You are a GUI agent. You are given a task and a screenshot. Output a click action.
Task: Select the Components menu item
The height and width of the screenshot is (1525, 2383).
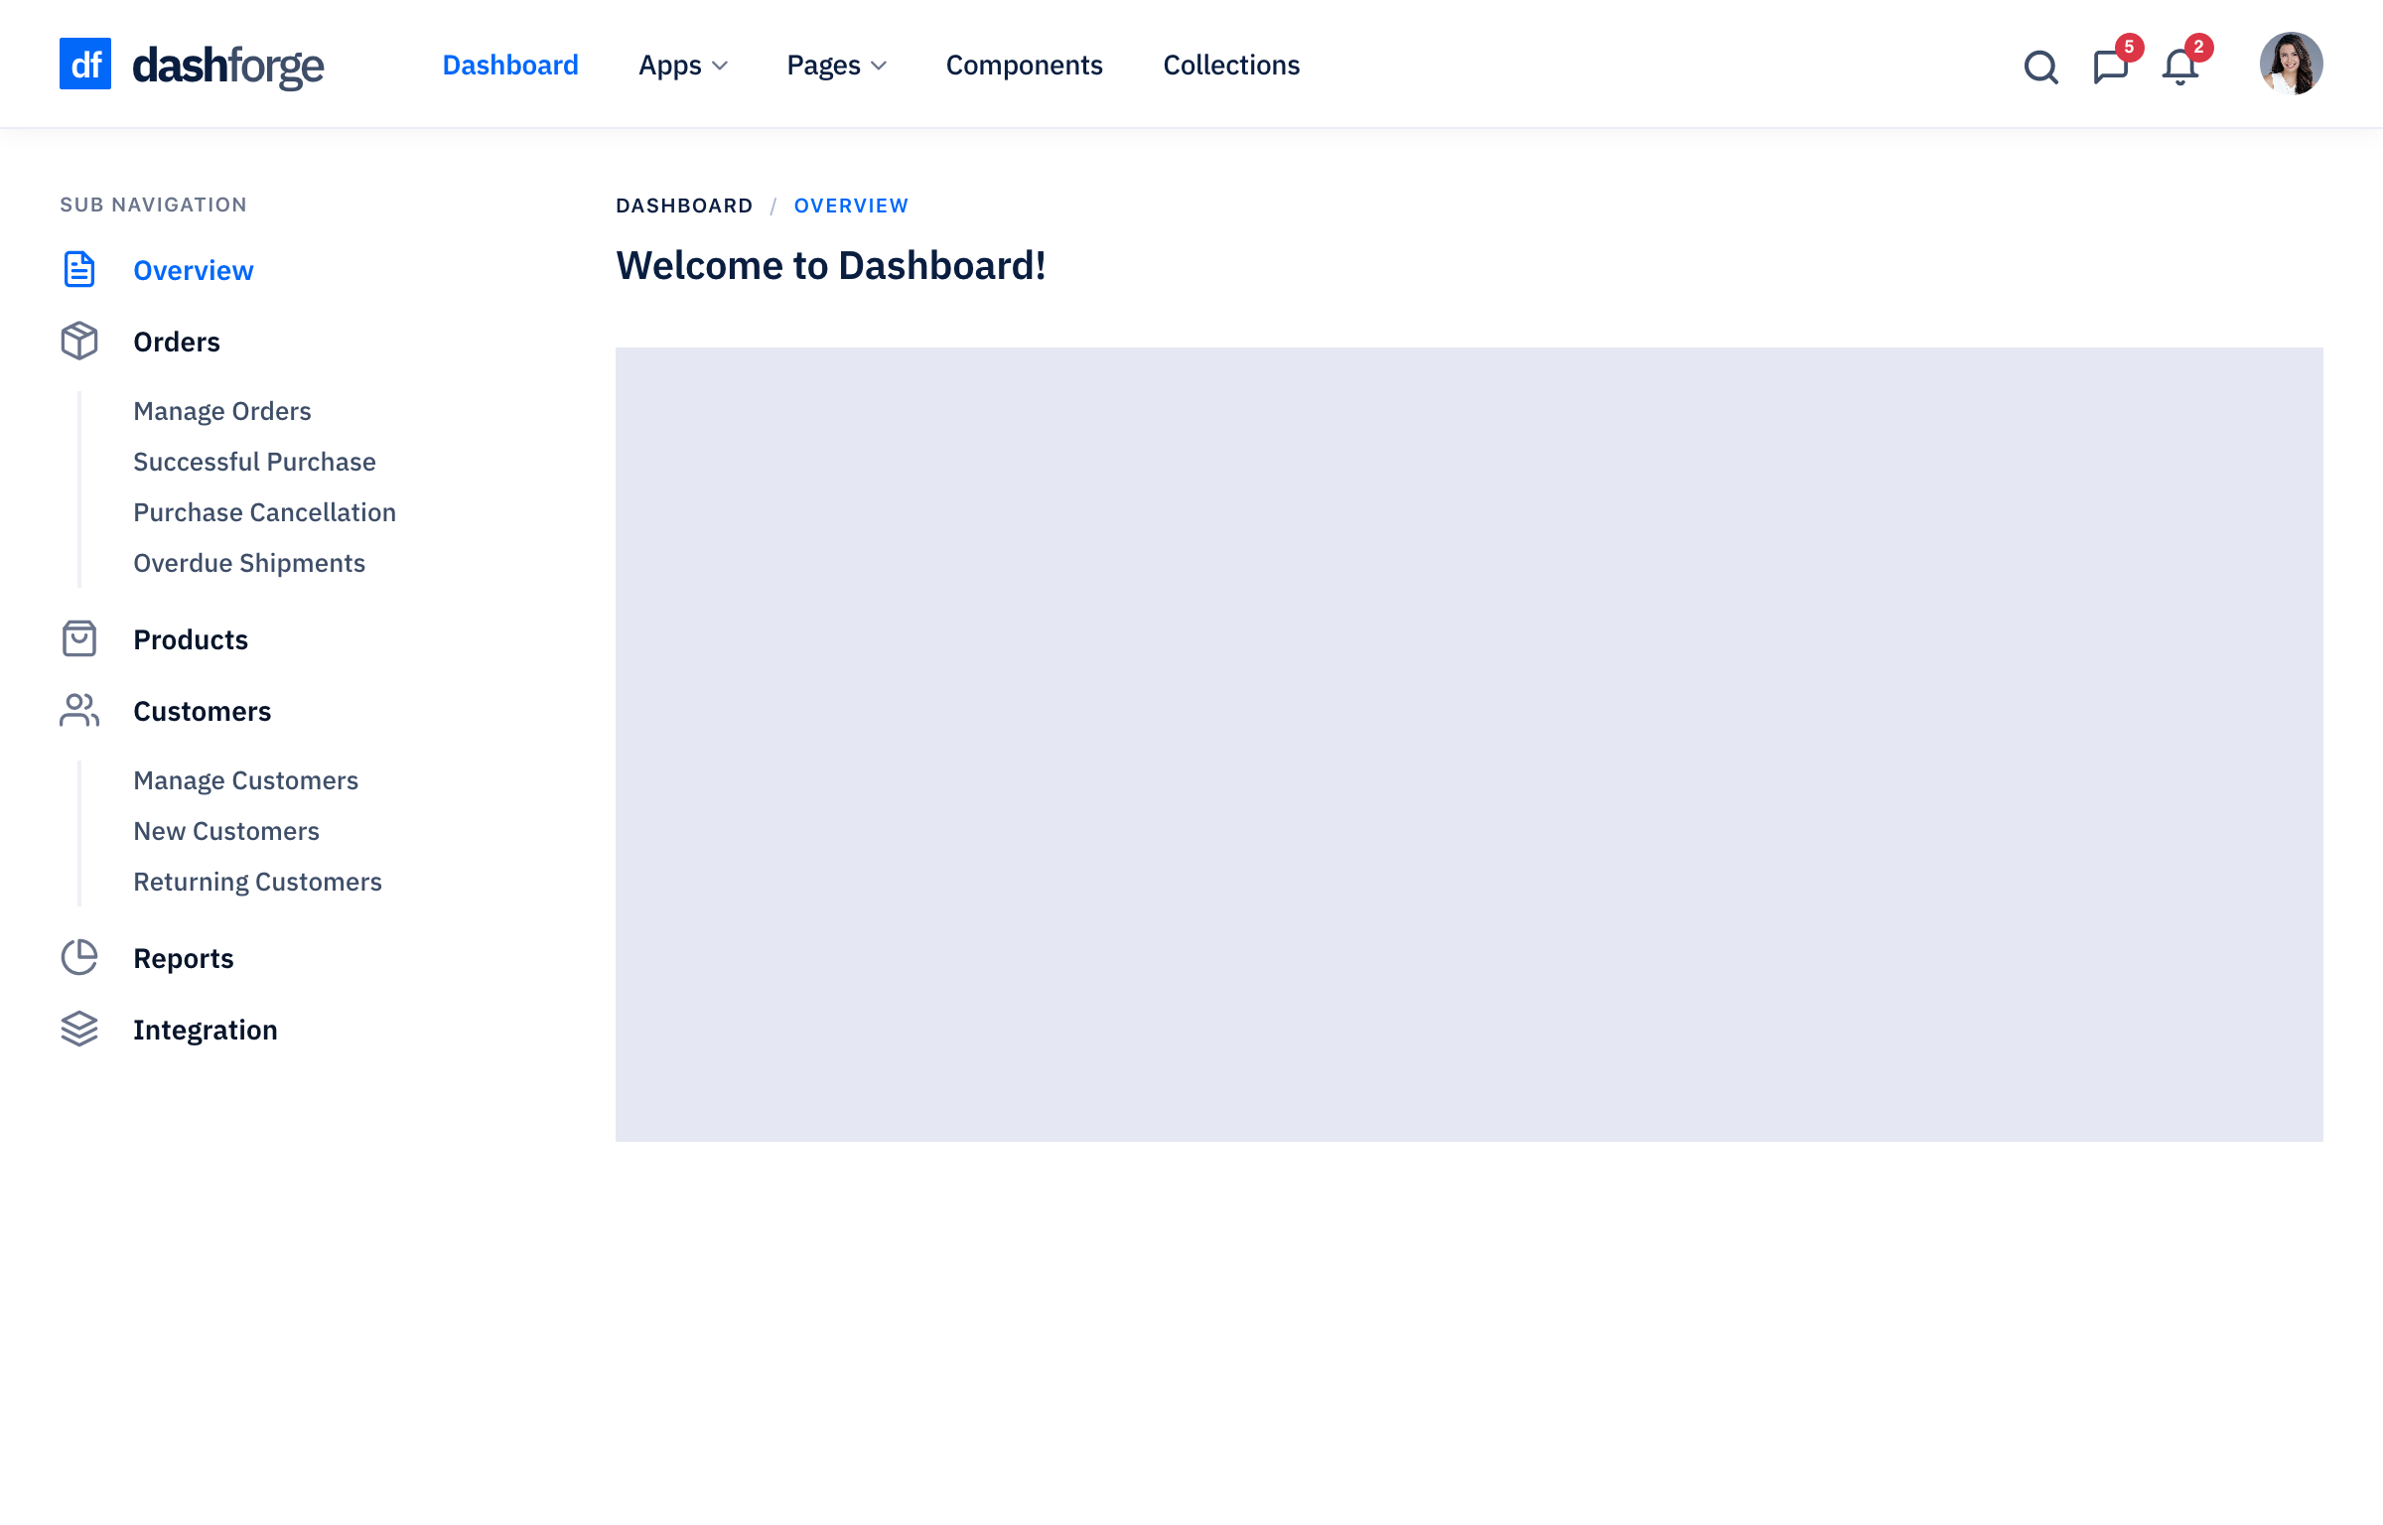click(1024, 66)
